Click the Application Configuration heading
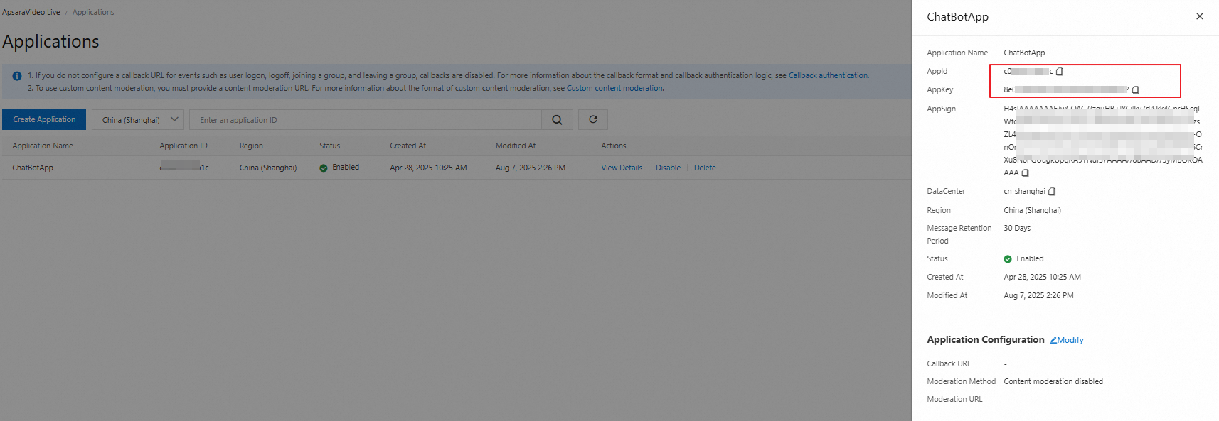The image size is (1219, 421). tap(985, 340)
